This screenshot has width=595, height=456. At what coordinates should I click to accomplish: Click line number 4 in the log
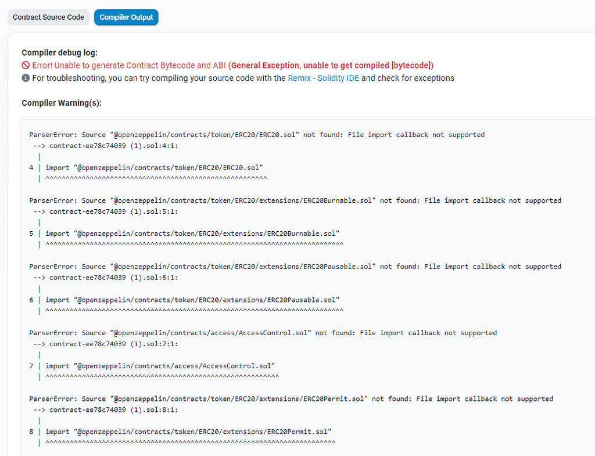pyautogui.click(x=31, y=167)
